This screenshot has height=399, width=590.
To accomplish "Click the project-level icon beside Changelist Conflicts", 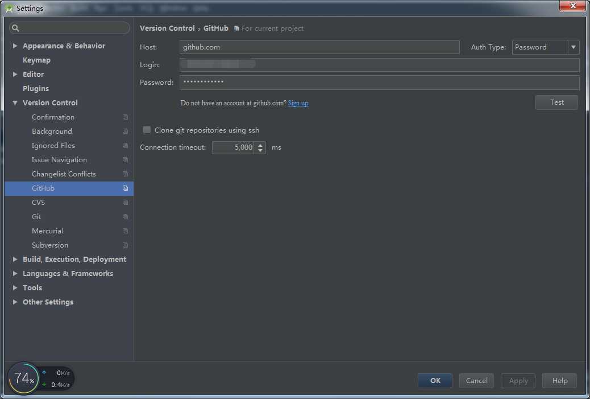I will pyautogui.click(x=125, y=174).
